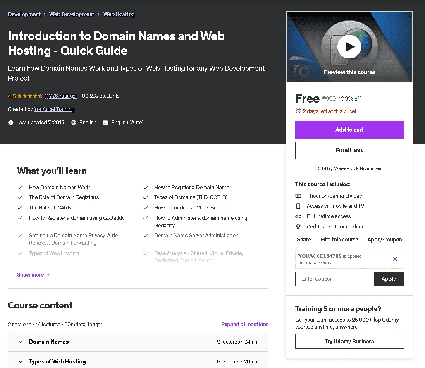Click '5 lectures • 26min' text

[x=238, y=361]
